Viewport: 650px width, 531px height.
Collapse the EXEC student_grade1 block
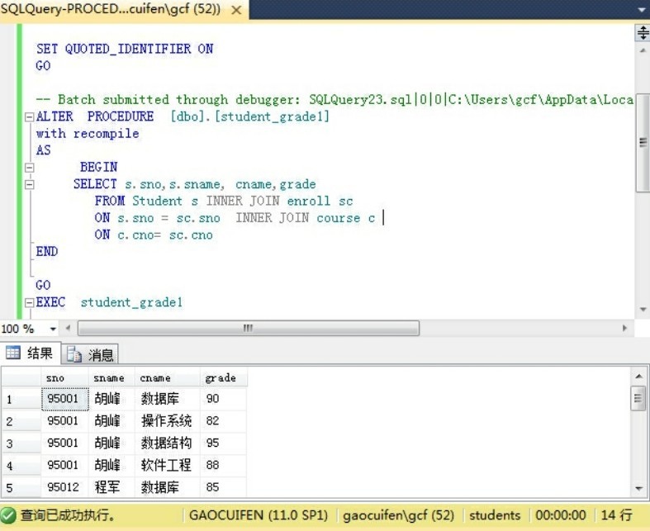[x=30, y=302]
